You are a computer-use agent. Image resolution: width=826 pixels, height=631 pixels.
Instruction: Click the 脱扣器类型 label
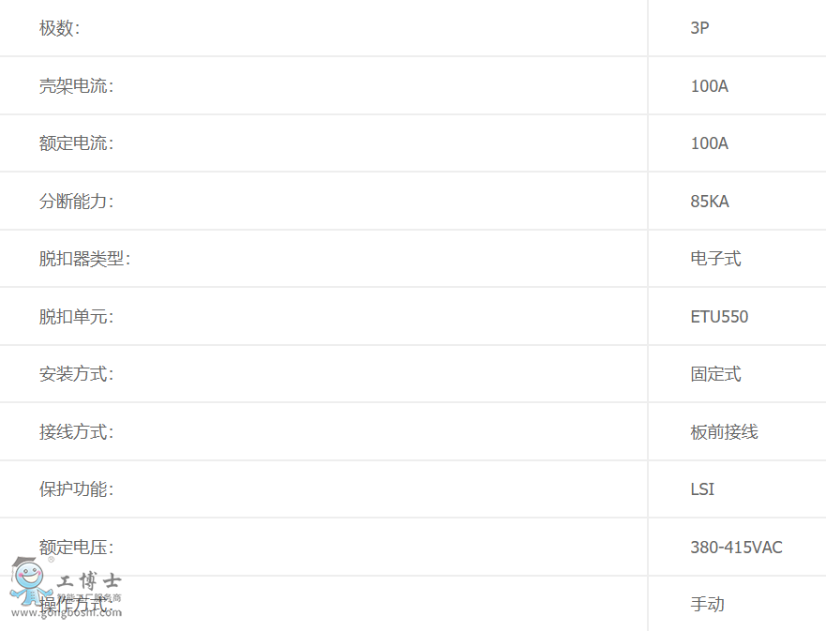point(84,259)
